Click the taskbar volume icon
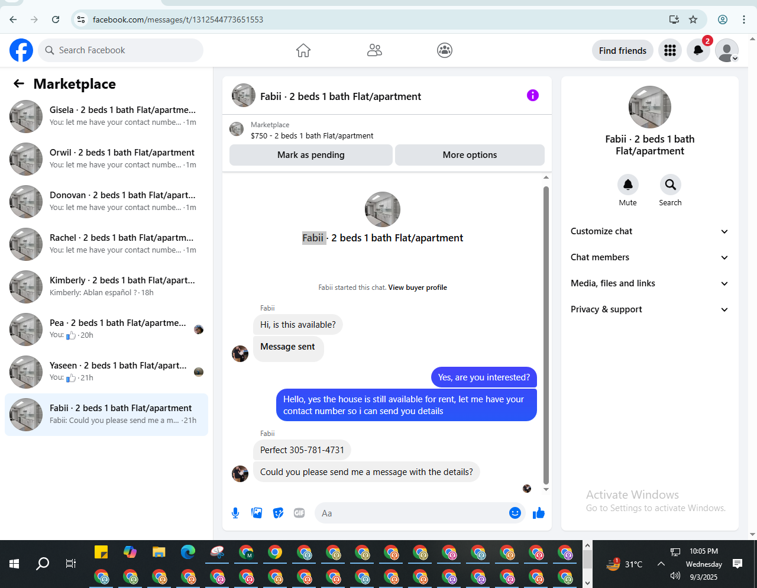This screenshot has height=588, width=757. (x=675, y=576)
